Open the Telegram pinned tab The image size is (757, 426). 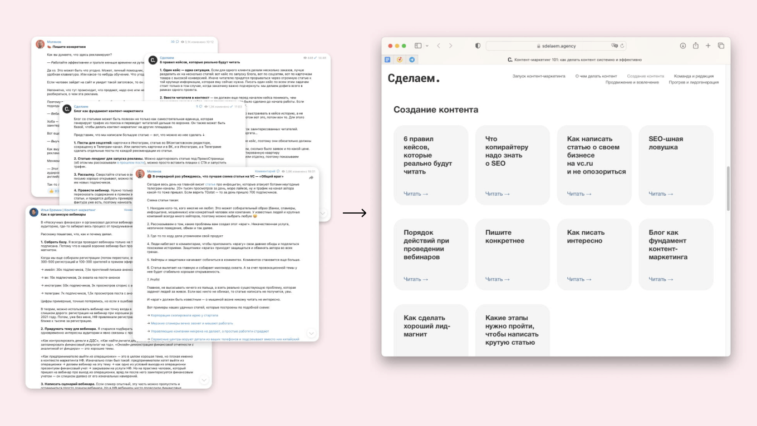tap(412, 60)
